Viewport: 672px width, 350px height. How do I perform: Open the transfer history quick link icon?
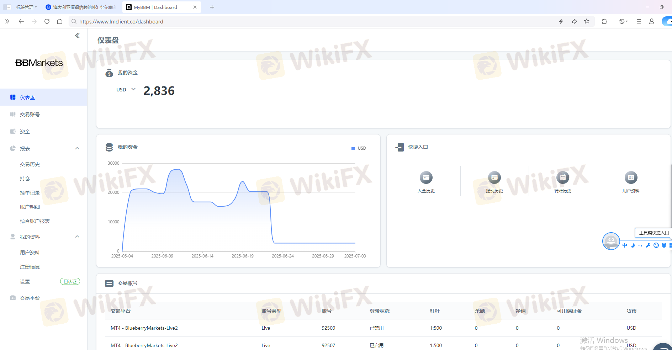[562, 177]
